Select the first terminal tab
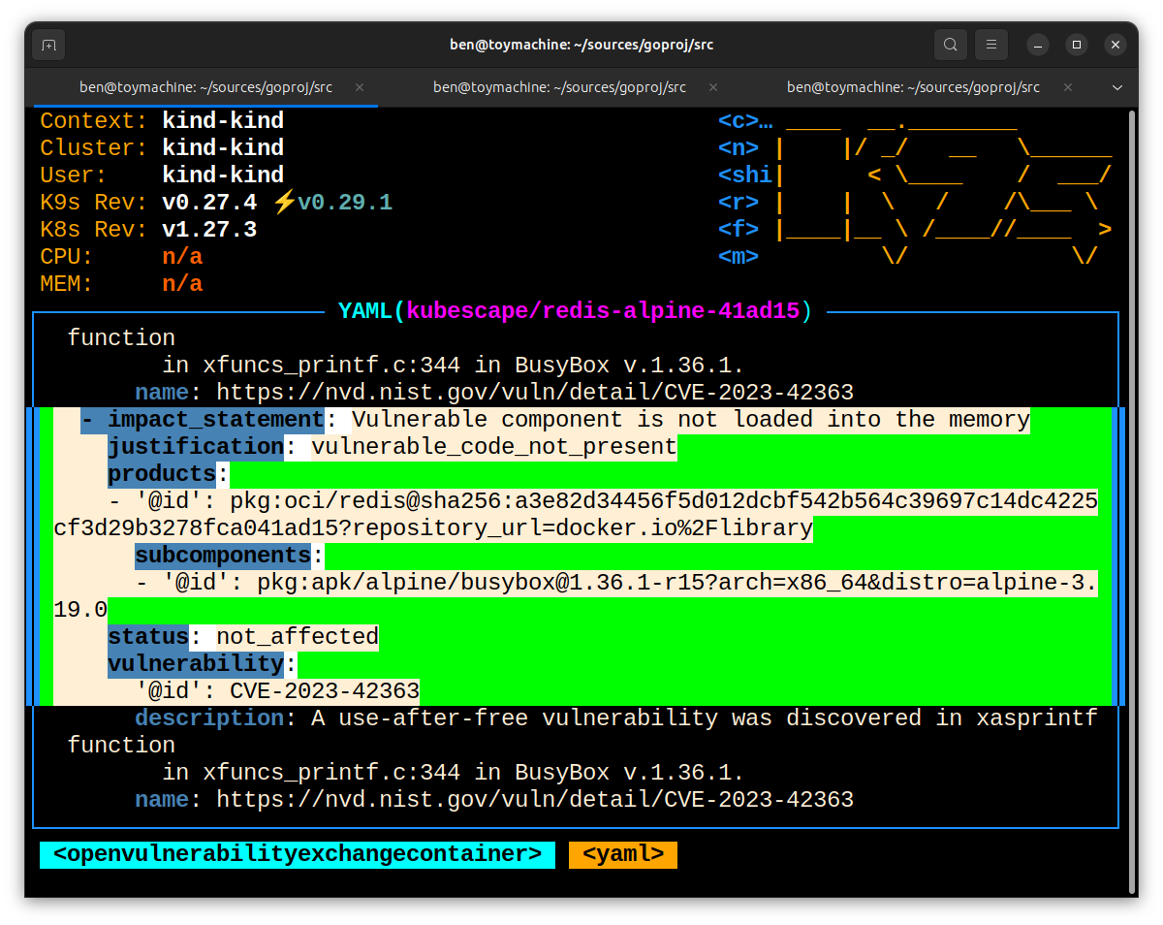The width and height of the screenshot is (1163, 925). 205,87
